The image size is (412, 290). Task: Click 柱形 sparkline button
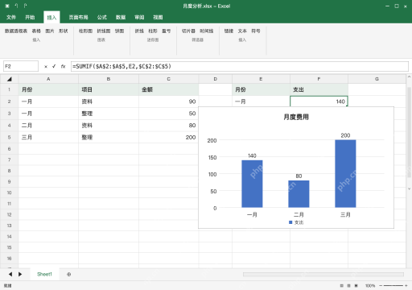point(153,31)
